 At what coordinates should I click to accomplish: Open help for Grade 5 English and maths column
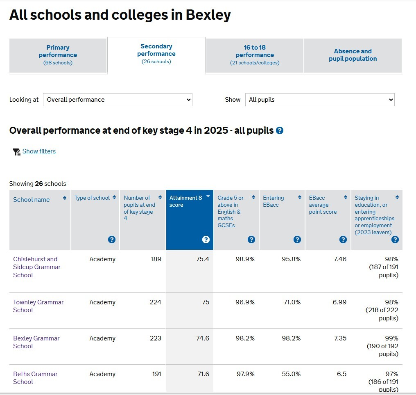click(252, 240)
